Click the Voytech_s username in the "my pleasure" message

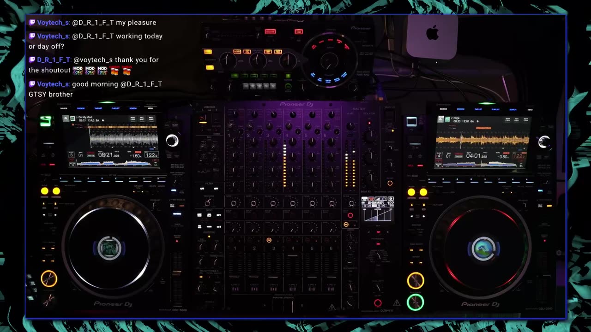pos(53,23)
